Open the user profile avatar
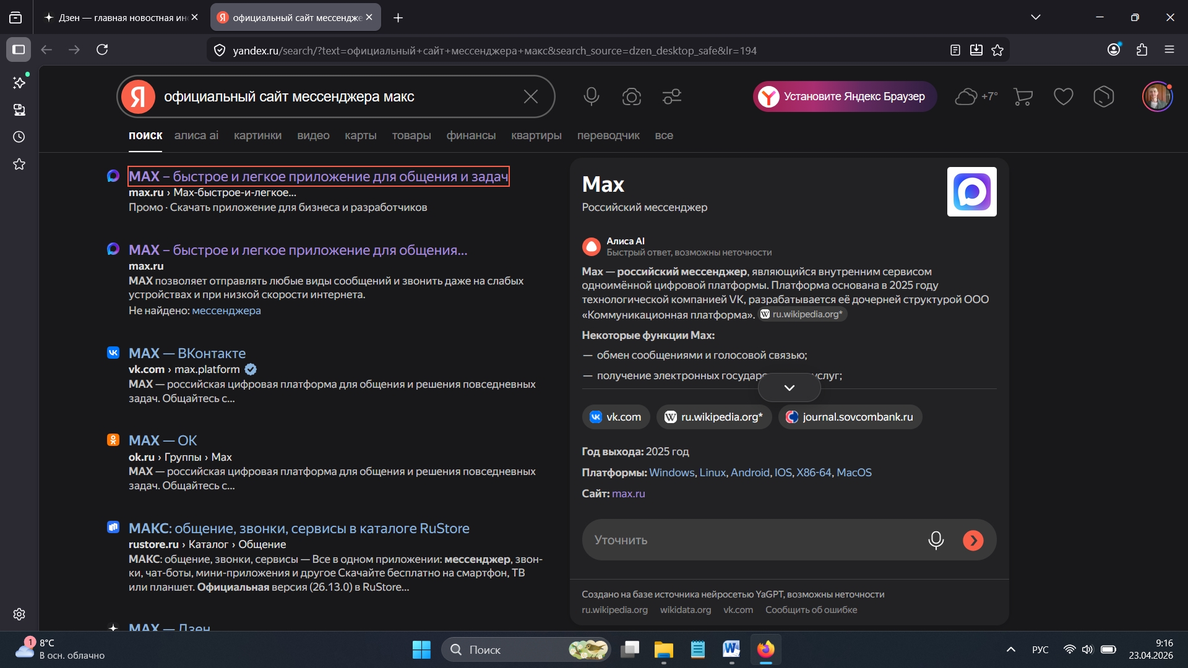The height and width of the screenshot is (668, 1188). click(x=1157, y=96)
